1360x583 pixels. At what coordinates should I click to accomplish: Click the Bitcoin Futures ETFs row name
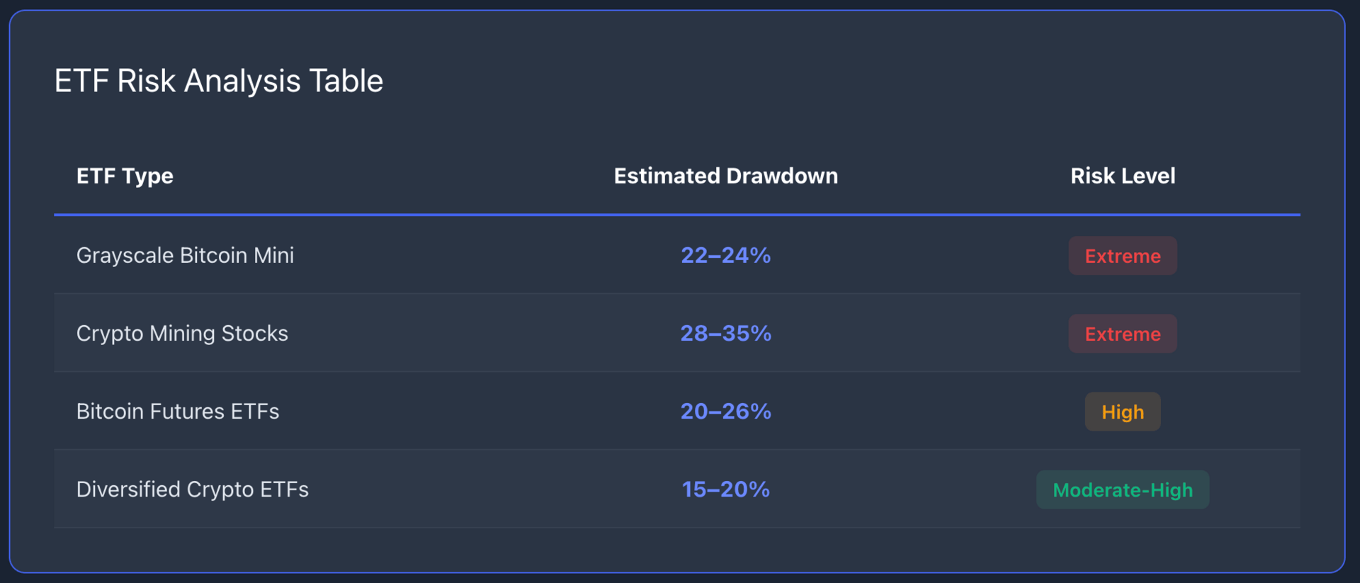tap(178, 411)
